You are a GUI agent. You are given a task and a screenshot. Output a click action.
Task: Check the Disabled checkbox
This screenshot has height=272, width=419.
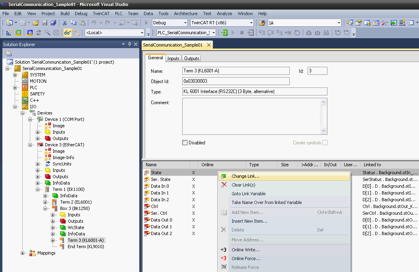(185, 142)
